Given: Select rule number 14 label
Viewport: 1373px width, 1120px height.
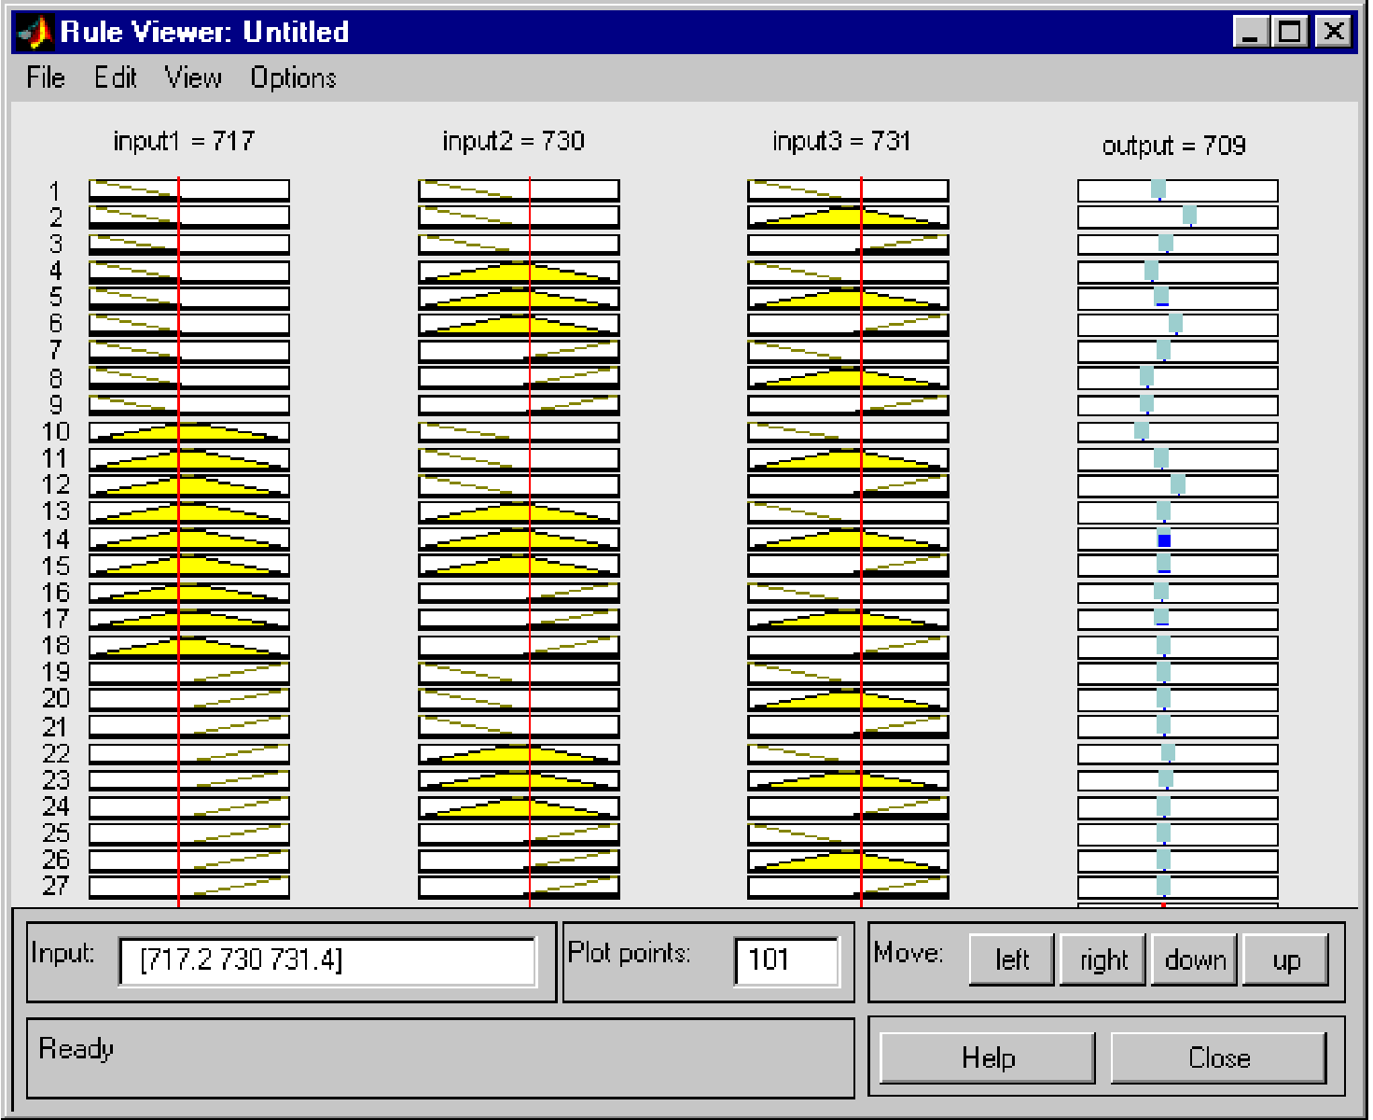Looking at the screenshot, I should [x=56, y=539].
